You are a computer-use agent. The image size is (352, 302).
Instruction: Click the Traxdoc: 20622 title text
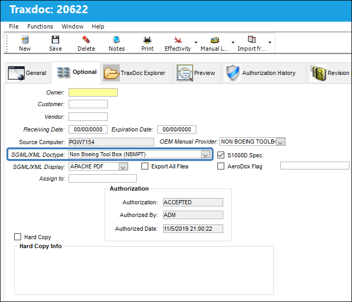[x=49, y=10]
